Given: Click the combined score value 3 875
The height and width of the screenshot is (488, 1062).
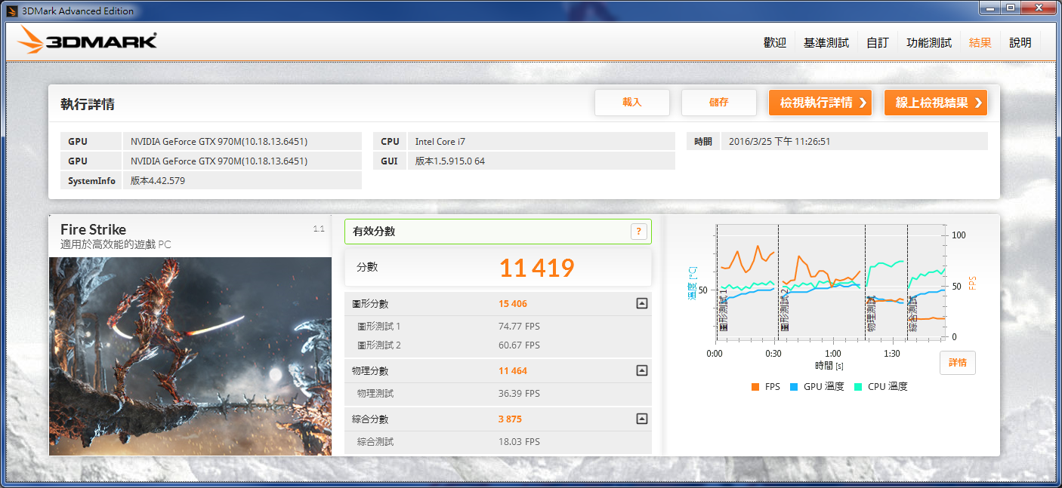Looking at the screenshot, I should coord(510,419).
